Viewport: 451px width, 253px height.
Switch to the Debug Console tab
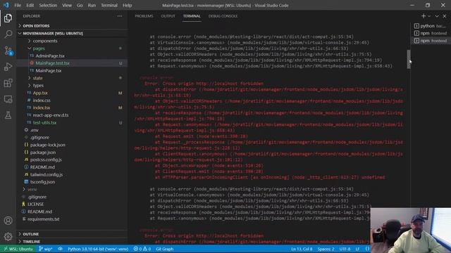click(x=223, y=16)
